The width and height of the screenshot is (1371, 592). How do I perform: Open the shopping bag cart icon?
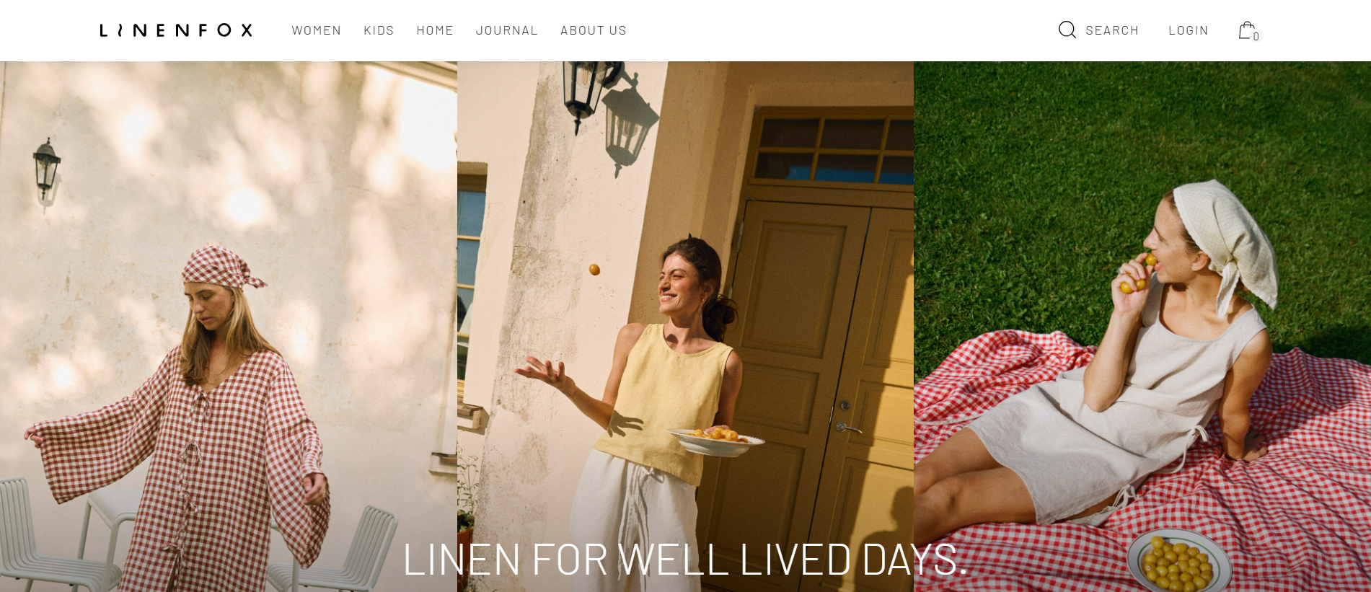(1246, 30)
